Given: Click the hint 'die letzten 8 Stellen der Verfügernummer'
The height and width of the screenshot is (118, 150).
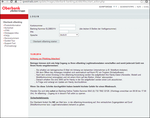Looking at the screenshot, I should (x=98, y=29).
